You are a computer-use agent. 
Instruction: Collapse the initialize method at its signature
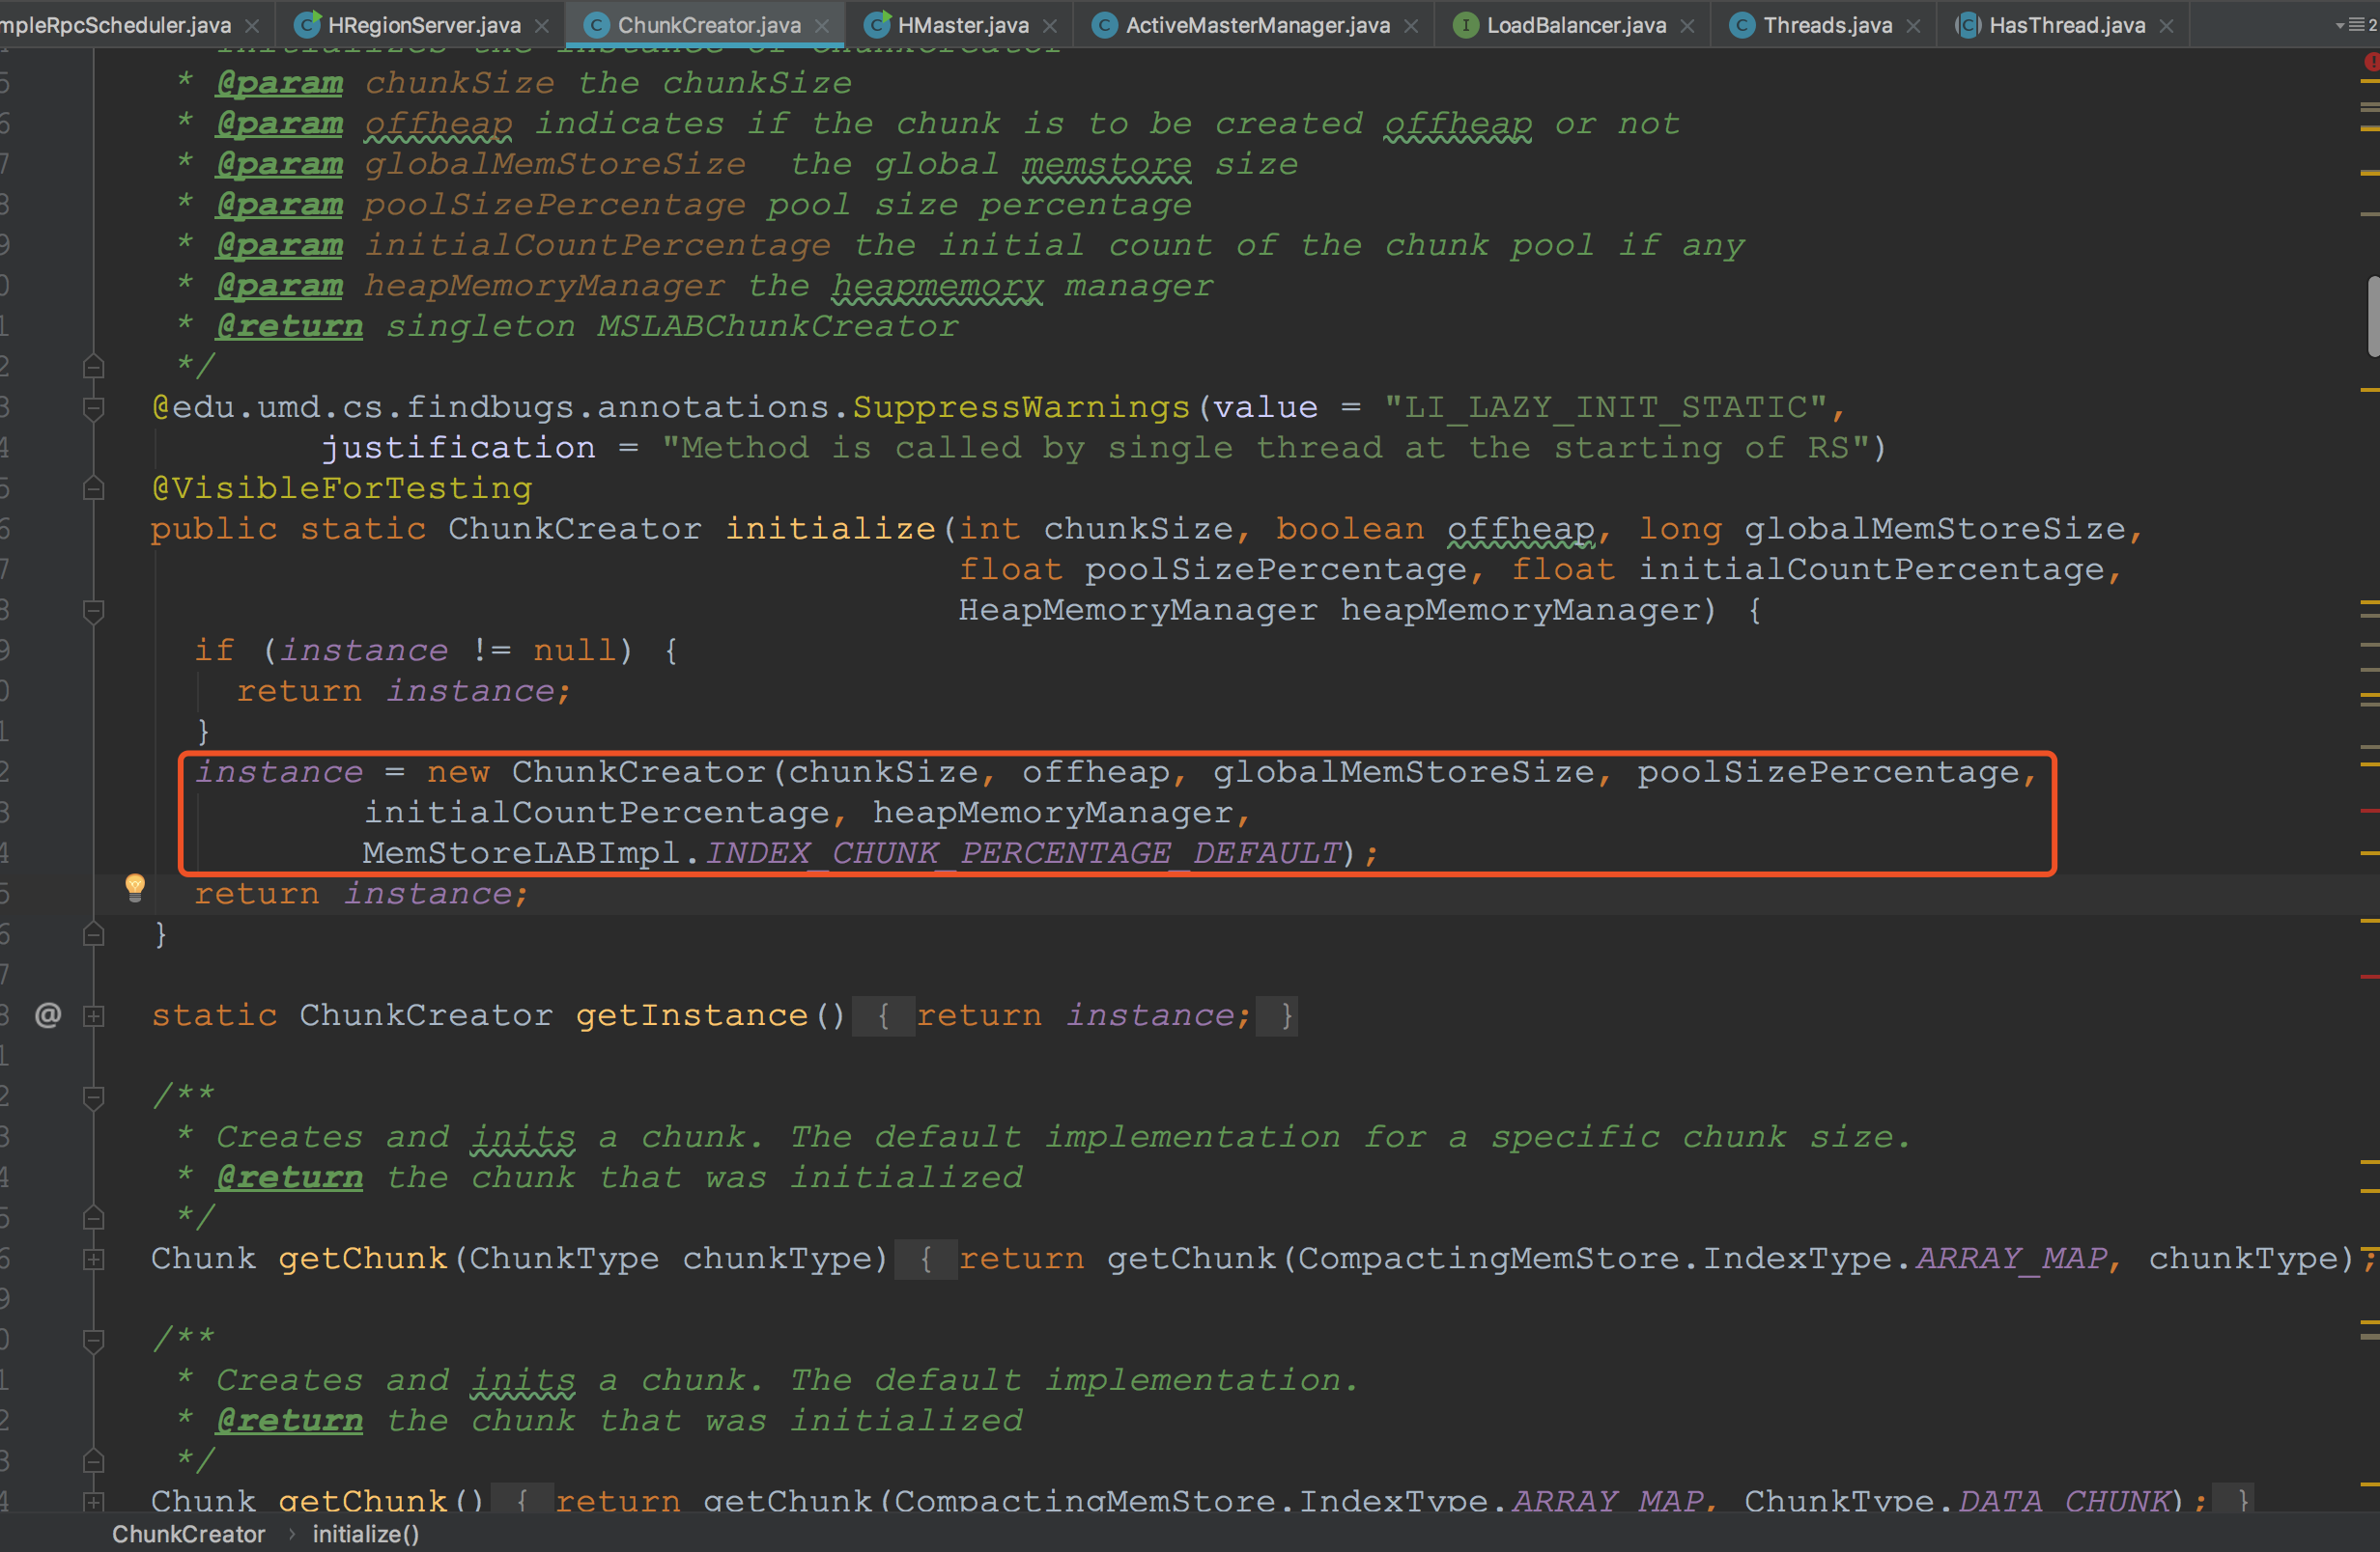94,610
